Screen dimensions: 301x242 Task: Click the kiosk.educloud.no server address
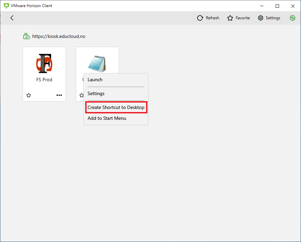click(59, 36)
